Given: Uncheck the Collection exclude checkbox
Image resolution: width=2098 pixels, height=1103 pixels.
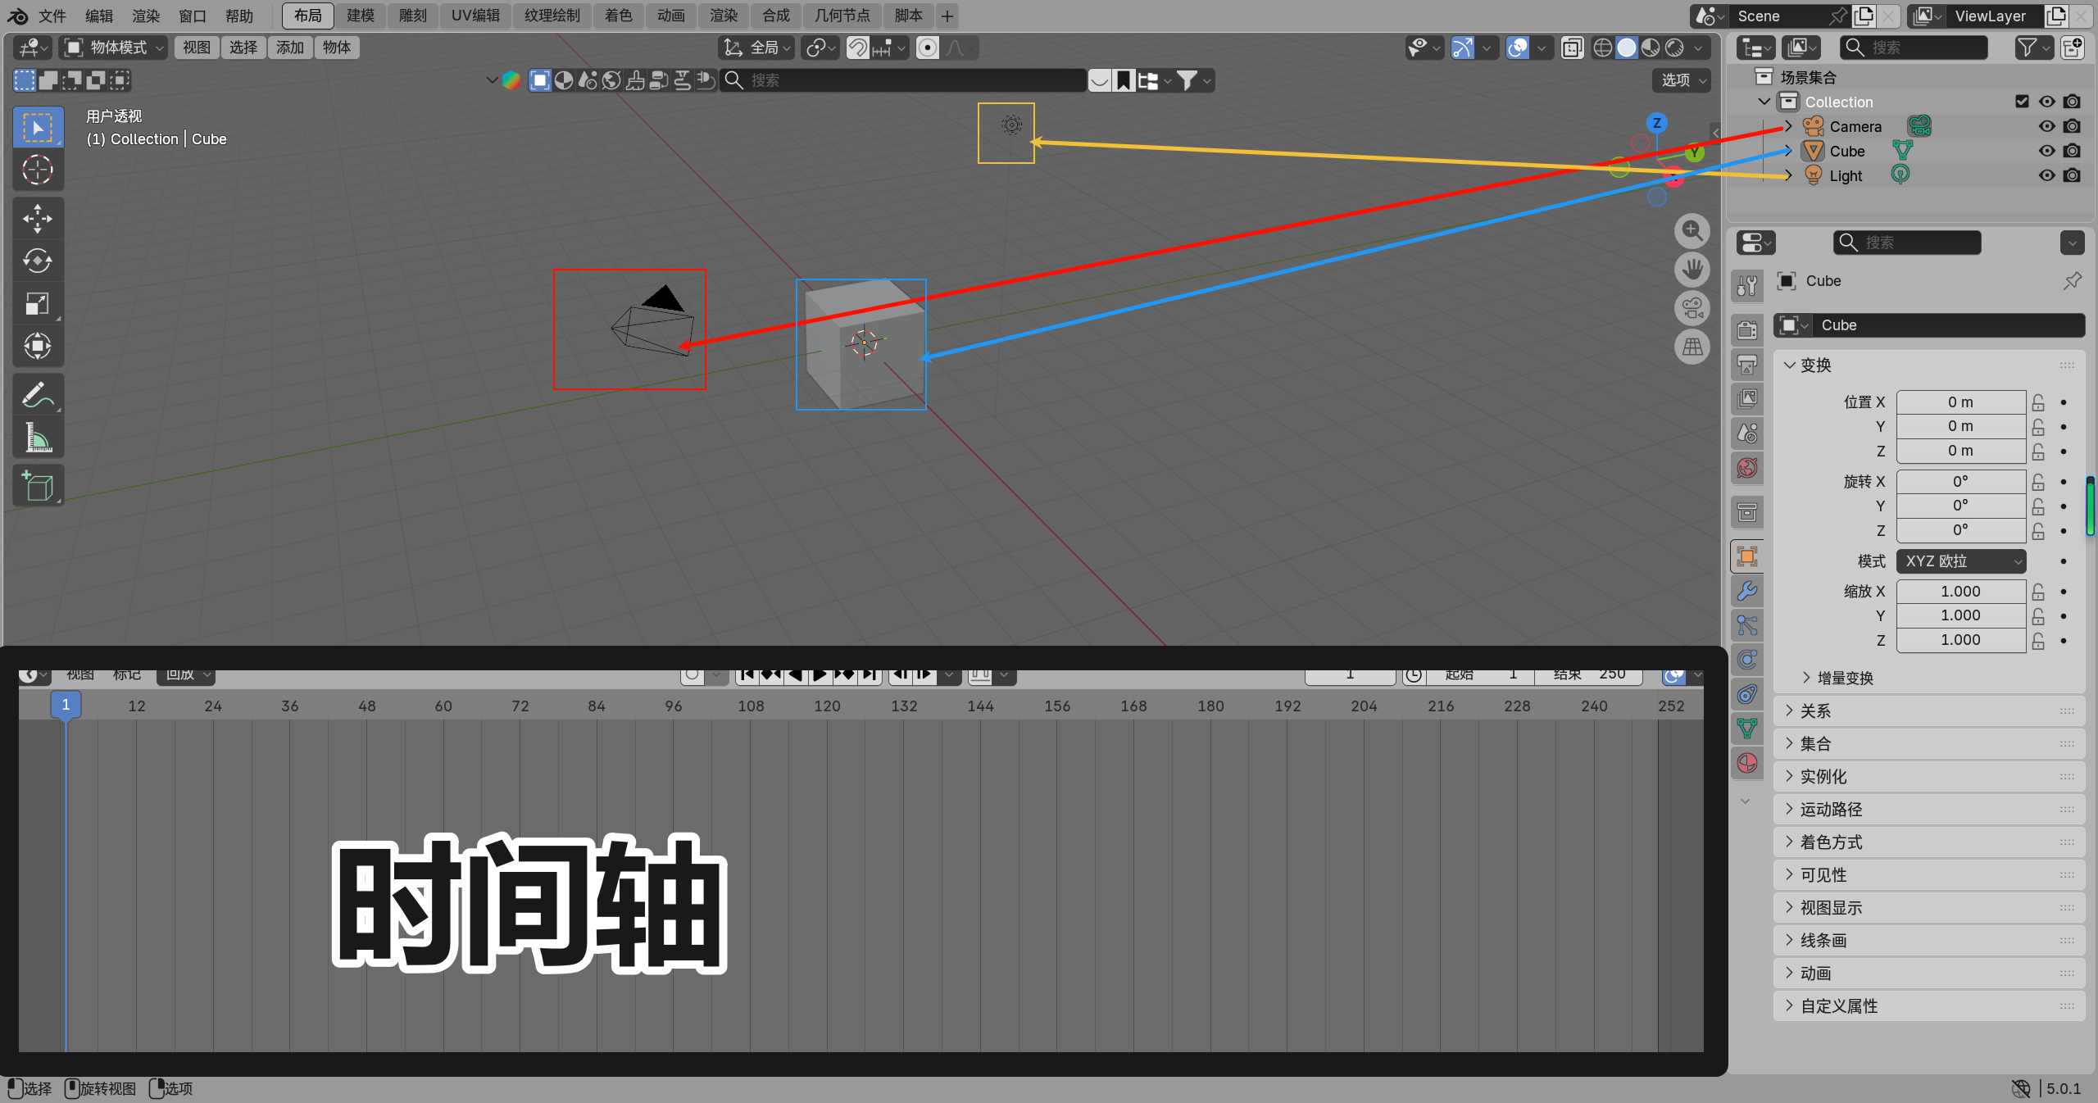Looking at the screenshot, I should tap(2022, 102).
